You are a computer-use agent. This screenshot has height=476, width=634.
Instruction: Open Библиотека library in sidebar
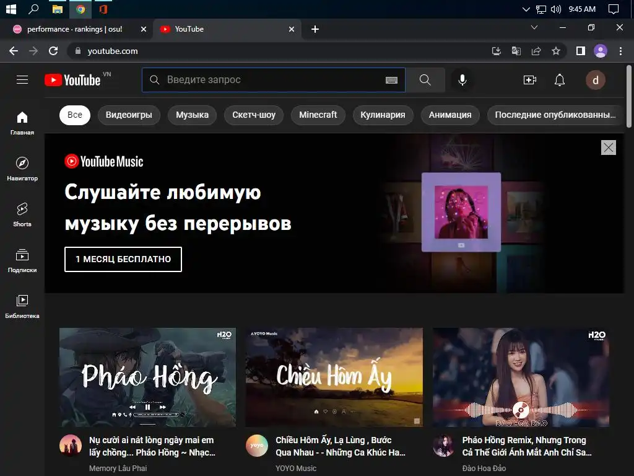pyautogui.click(x=22, y=306)
